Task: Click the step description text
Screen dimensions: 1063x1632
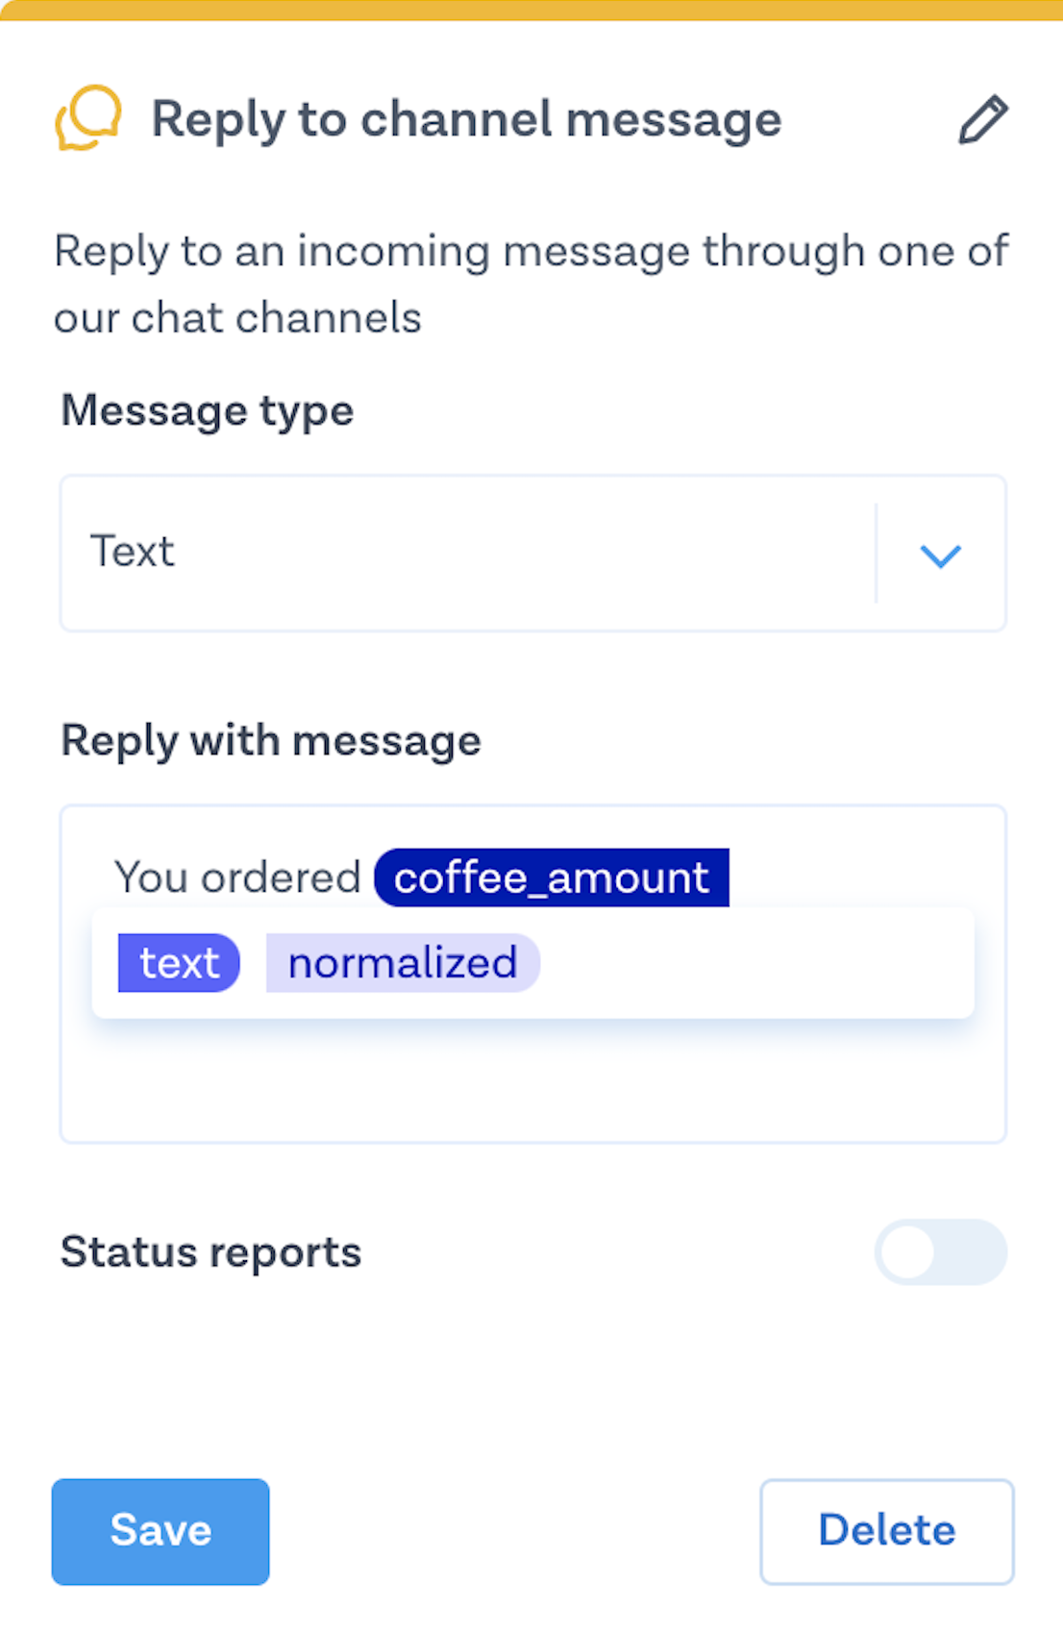Action: tap(531, 284)
